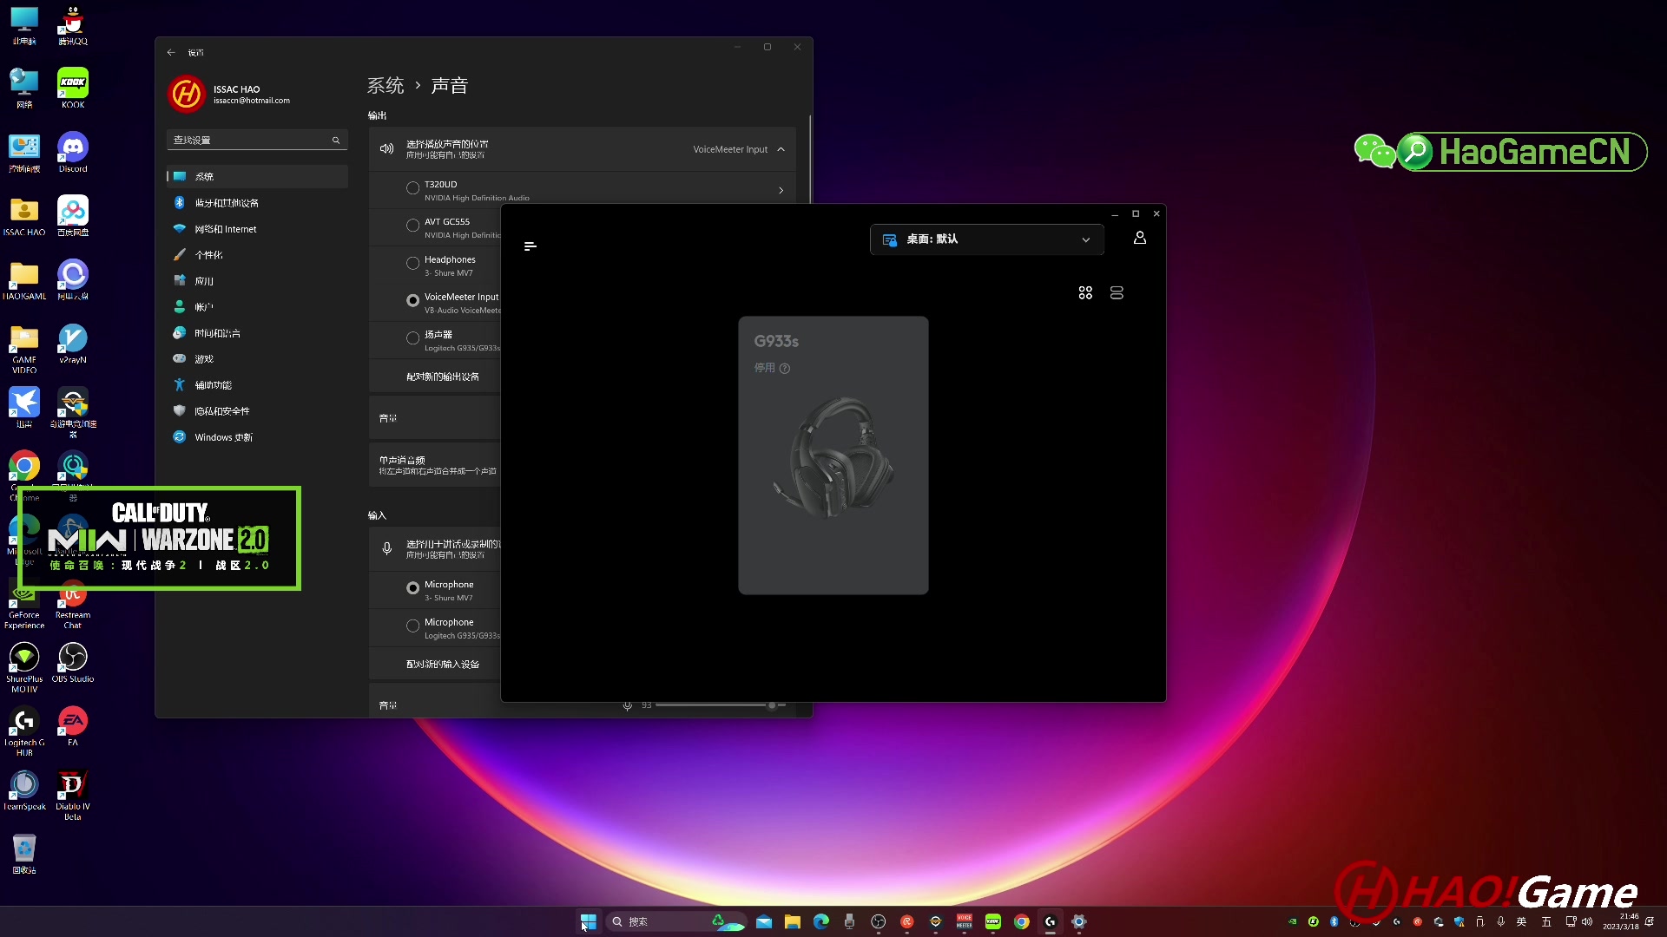Open GAME VIDEO folder on desktop

point(24,349)
